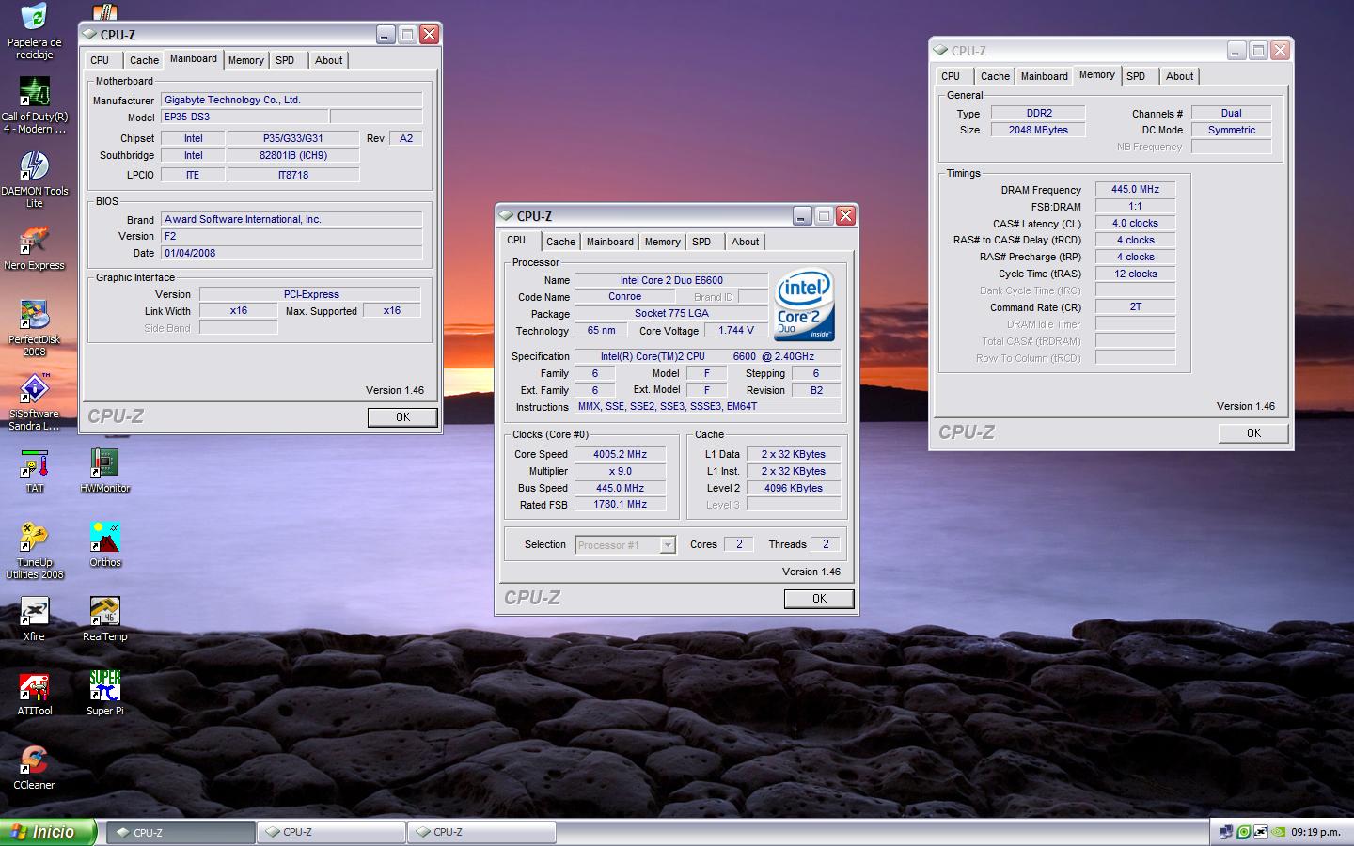
Task: Click the Inicio start button
Action: (48, 832)
